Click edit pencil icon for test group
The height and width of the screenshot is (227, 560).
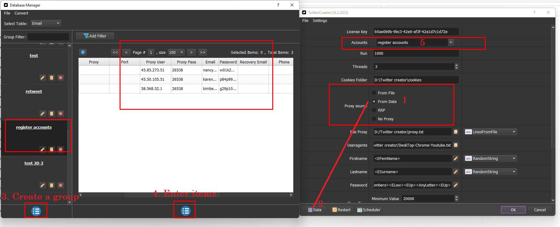pyautogui.click(x=43, y=78)
